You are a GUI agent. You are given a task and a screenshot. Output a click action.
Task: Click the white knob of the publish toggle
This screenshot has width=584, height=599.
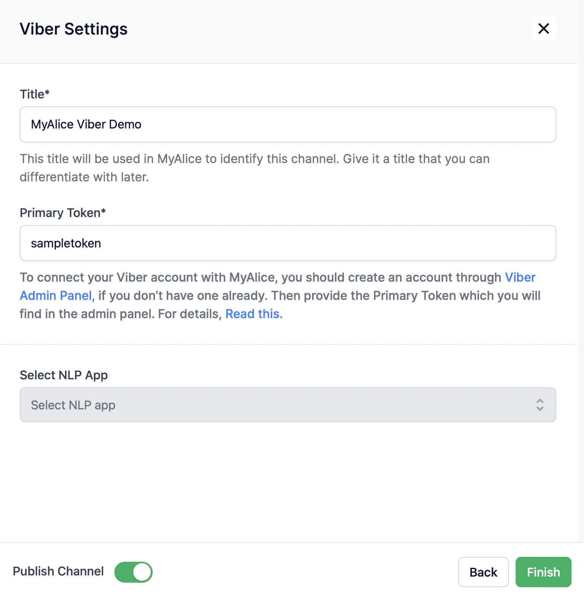point(142,572)
